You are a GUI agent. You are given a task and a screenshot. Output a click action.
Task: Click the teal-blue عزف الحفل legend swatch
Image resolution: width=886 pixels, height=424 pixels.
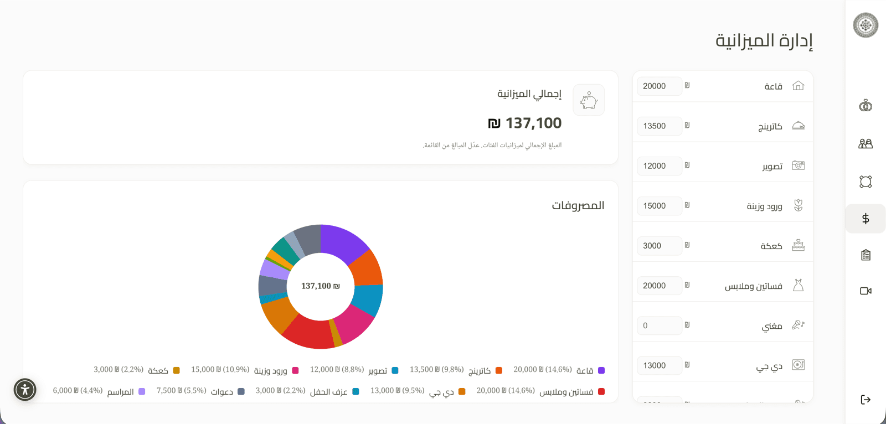coord(356,391)
